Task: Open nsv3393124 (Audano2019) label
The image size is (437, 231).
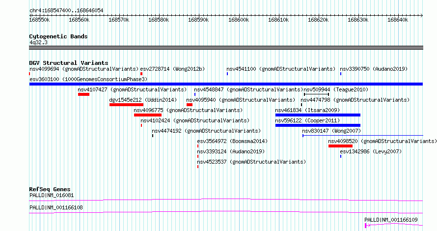Action: (x=231, y=151)
